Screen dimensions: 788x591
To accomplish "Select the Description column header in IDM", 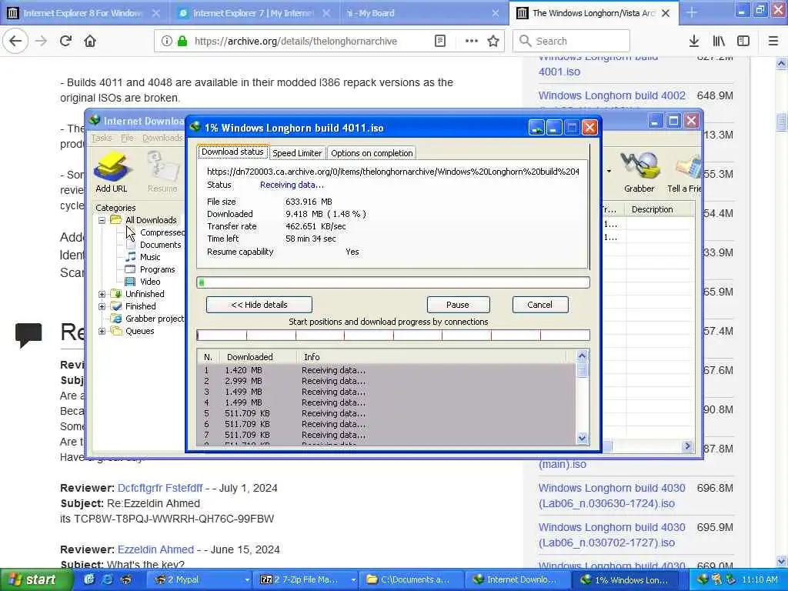I will pos(659,209).
